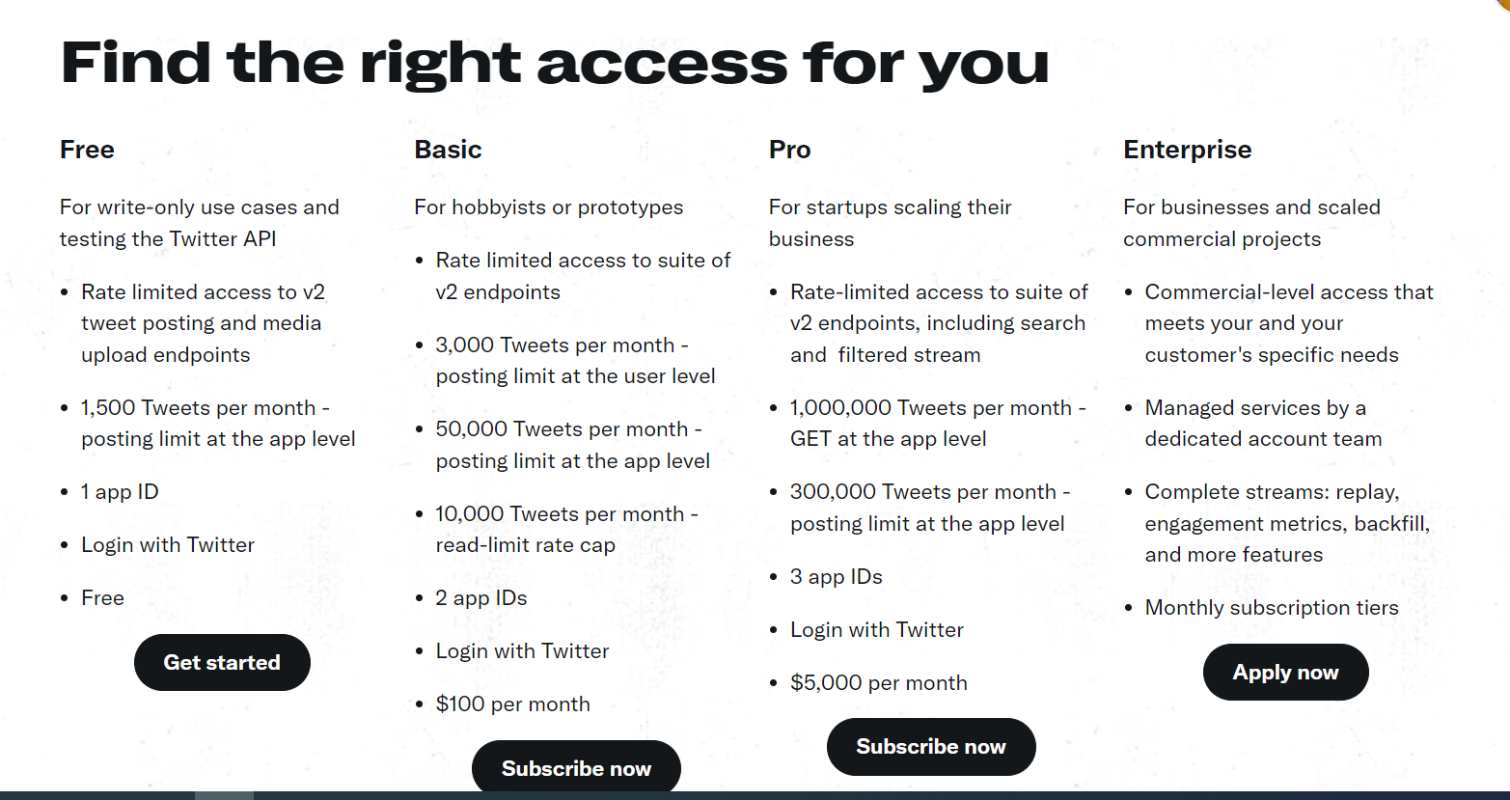Select the Enterprise plan heading
This screenshot has width=1510, height=800.
pyautogui.click(x=1187, y=150)
